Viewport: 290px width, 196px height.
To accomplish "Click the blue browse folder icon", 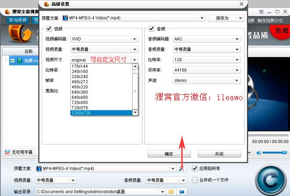I will (182, 192).
